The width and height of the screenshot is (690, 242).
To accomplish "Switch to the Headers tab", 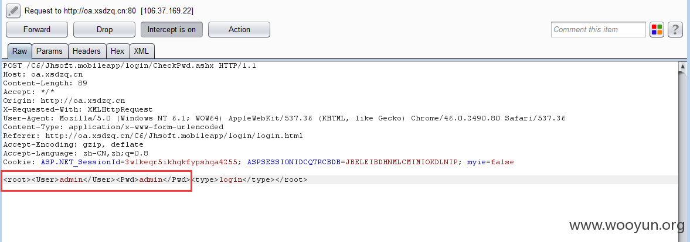I will click(x=86, y=51).
